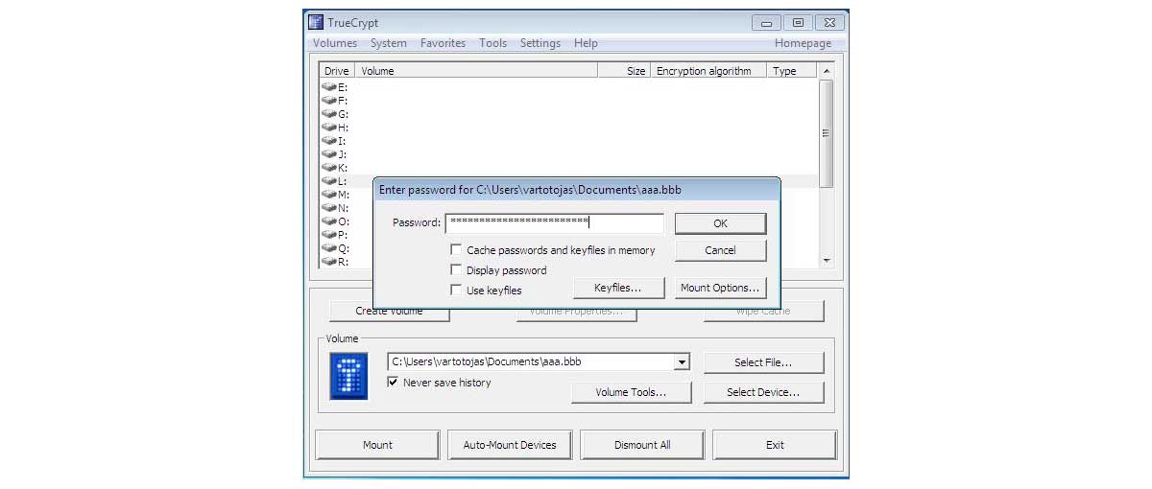Image resolution: width=1152 pixels, height=489 pixels.
Task: Sort list by Volume column header
Action: click(476, 71)
